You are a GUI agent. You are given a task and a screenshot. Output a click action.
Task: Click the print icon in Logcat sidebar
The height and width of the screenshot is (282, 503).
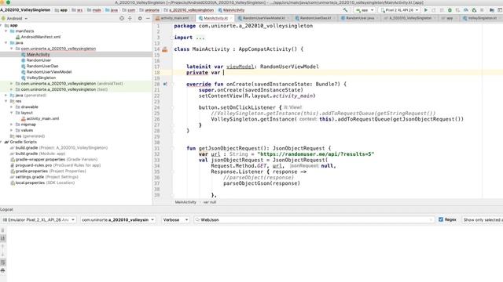[2, 270]
